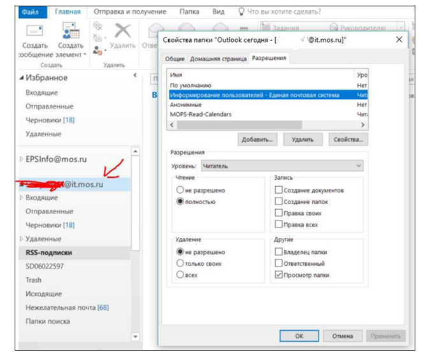This screenshot has width=437, height=357.
Task: Click the lightbulb 'What do you want' icon
Action: (x=241, y=11)
